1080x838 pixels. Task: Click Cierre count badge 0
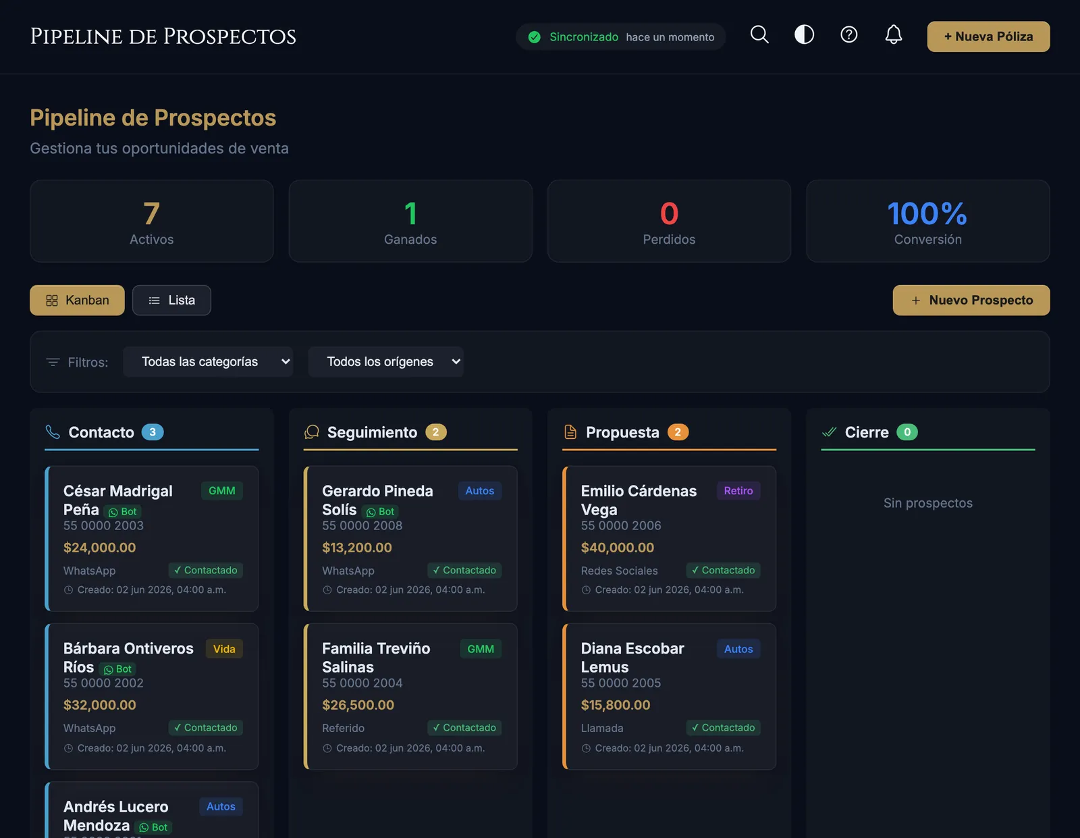click(907, 432)
